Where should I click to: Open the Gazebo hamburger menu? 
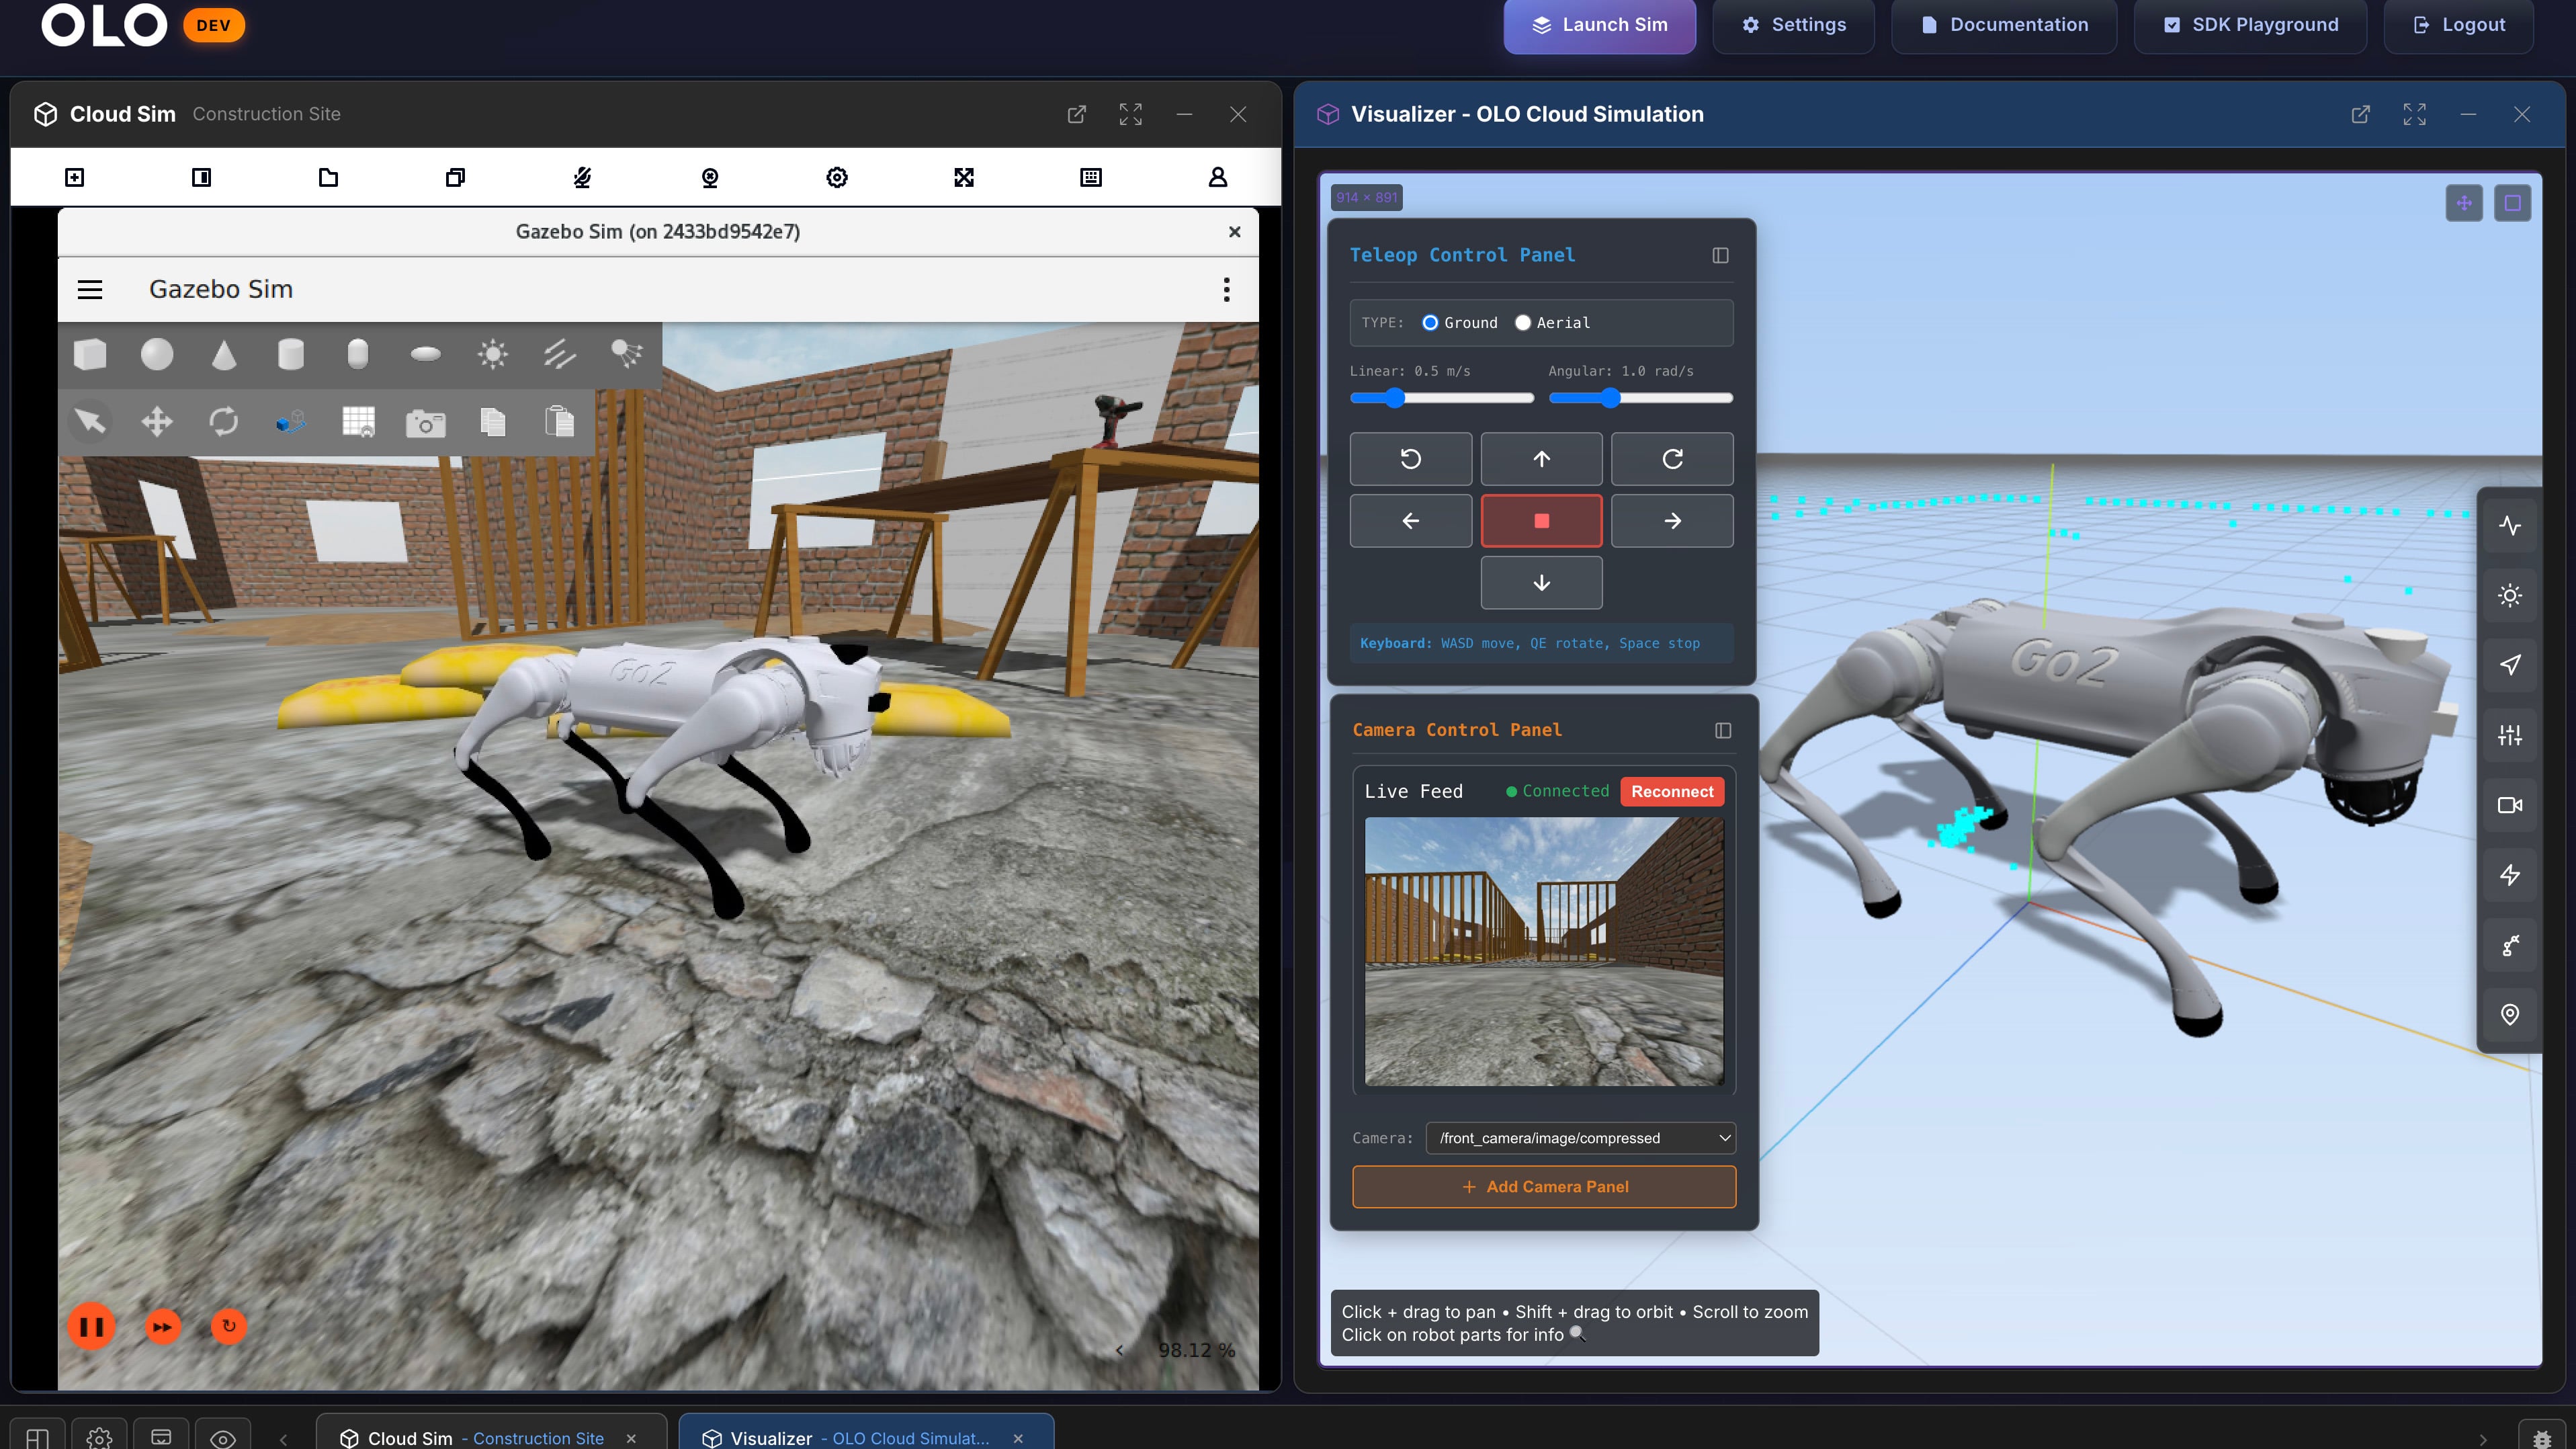pos(90,290)
